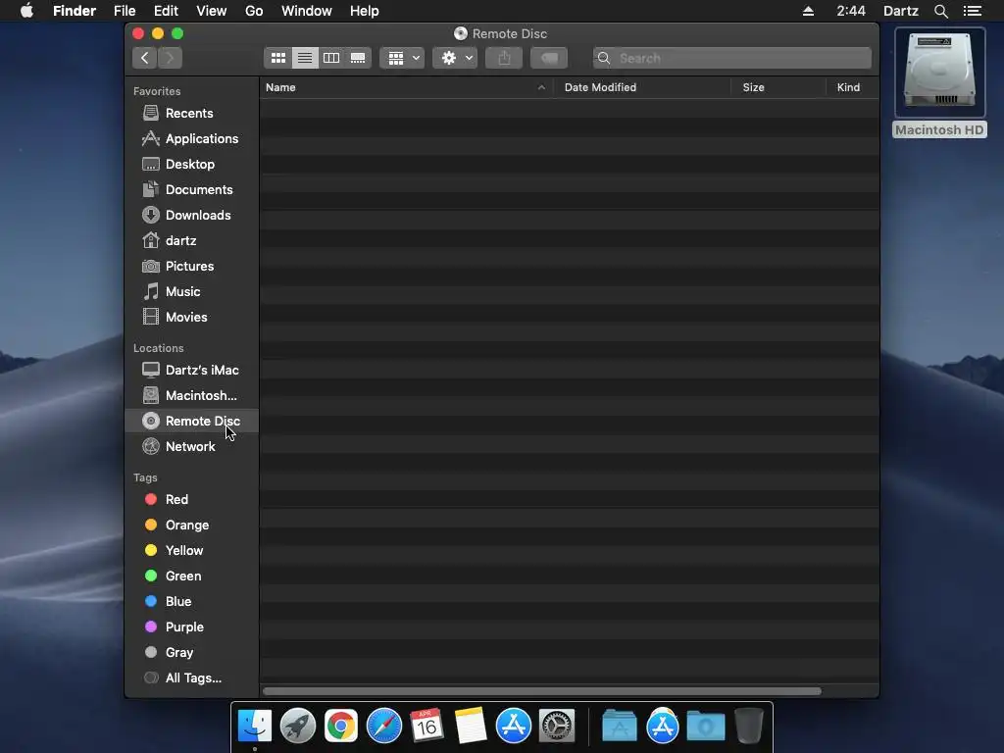This screenshot has height=753, width=1004.
Task: Open Launchpad from the Dock
Action: point(298,726)
